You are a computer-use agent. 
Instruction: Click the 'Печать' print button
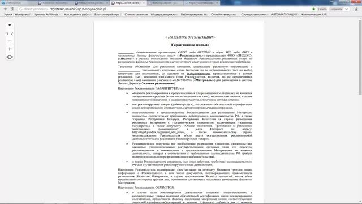point(322,9)
